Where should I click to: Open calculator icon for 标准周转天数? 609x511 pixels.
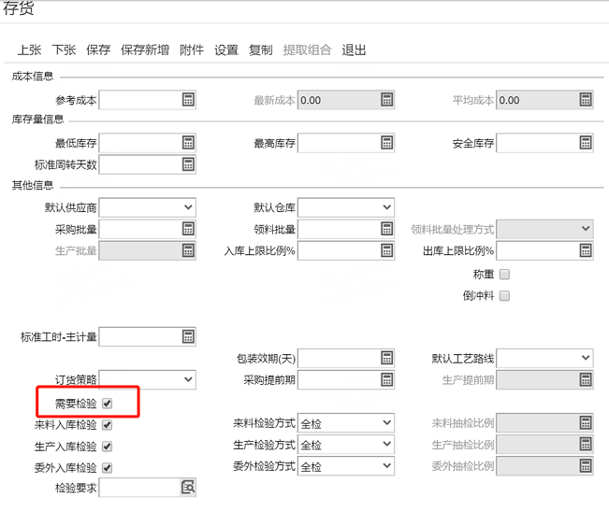click(x=188, y=164)
